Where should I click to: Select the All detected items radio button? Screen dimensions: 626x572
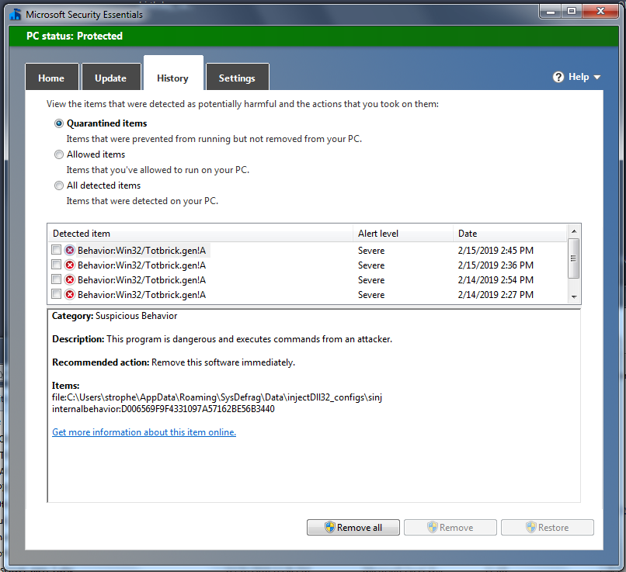59,185
